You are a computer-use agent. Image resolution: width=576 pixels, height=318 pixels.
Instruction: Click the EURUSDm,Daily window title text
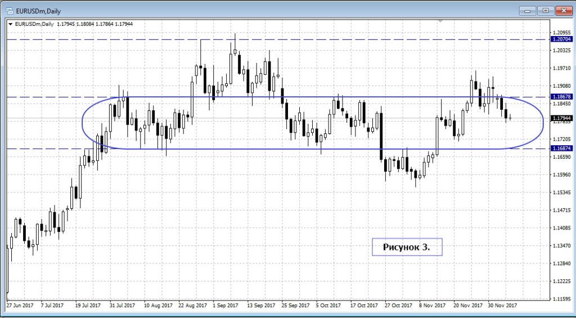click(38, 10)
